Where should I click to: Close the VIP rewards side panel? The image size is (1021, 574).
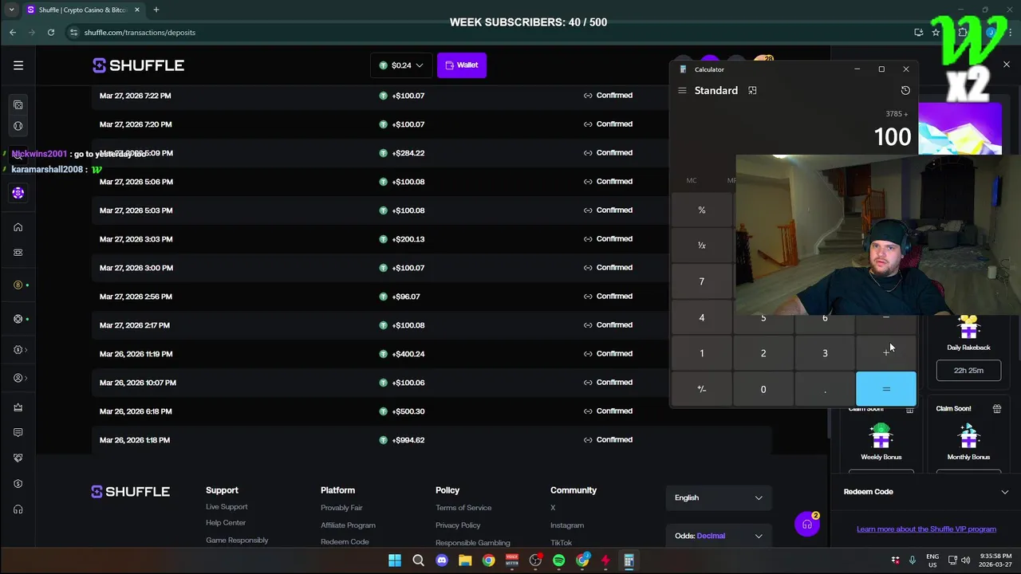click(x=1007, y=65)
